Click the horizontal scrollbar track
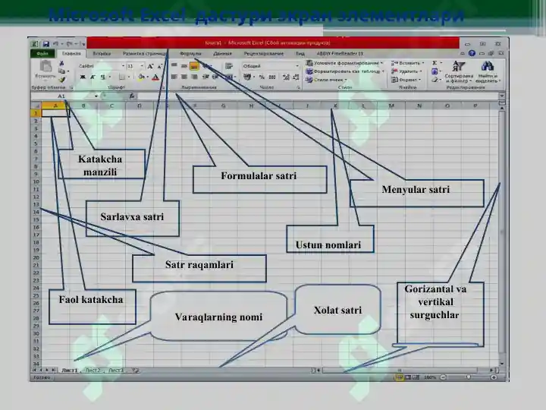The height and width of the screenshot is (410, 546). [404, 371]
